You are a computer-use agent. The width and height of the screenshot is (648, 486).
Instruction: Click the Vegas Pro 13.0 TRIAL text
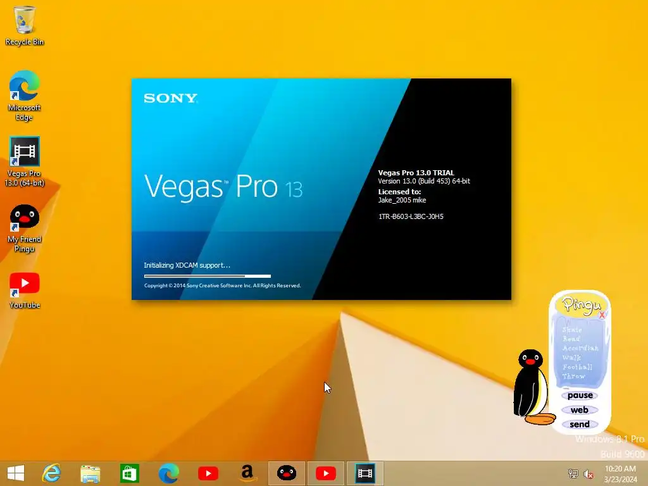coord(416,173)
